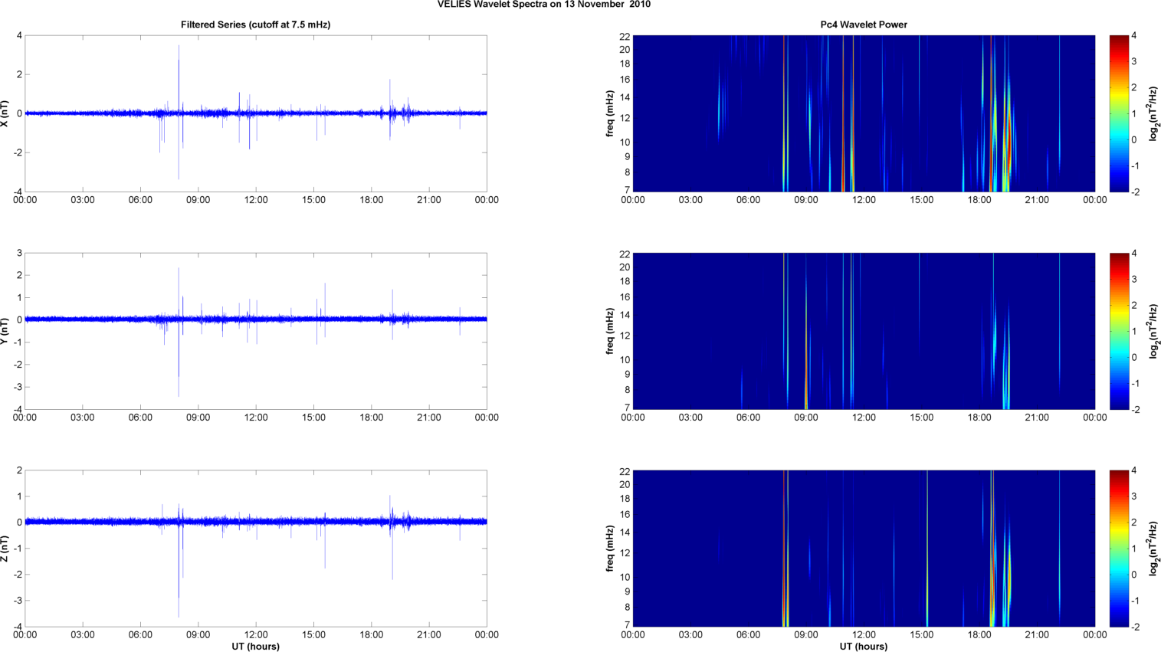The height and width of the screenshot is (652, 1161).
Task: Click the Z (nT) axis label
Action: pos(5,549)
